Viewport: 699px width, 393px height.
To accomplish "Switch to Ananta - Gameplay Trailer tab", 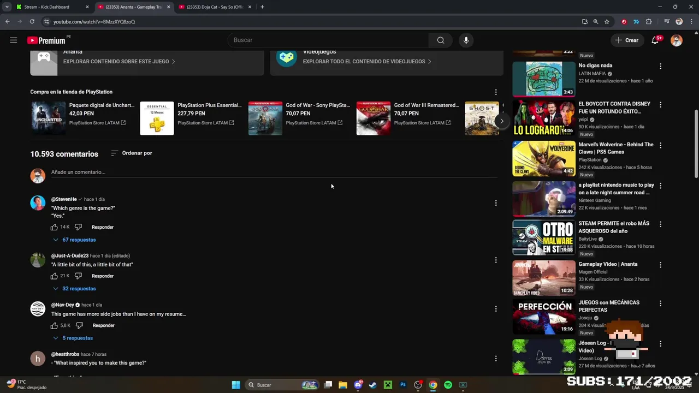I will 133,7.
